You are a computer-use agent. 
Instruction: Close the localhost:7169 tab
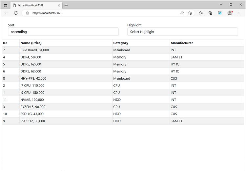pos(59,6)
